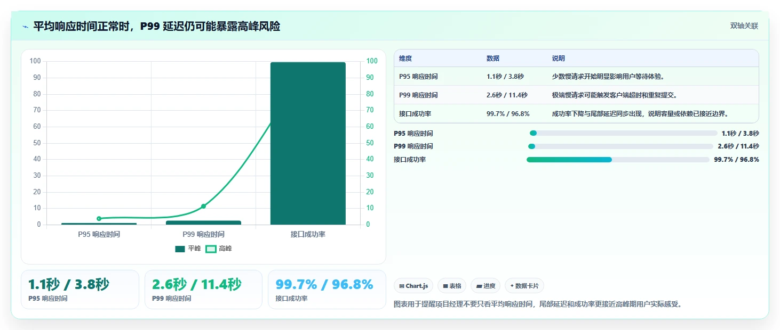This screenshot has height=330, width=780.
Task: Click the 进度 tag
Action: point(485,286)
